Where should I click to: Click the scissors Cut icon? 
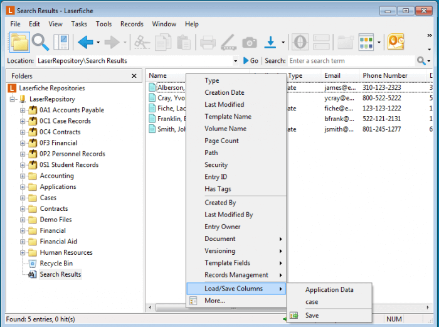pyautogui.click(x=142, y=42)
